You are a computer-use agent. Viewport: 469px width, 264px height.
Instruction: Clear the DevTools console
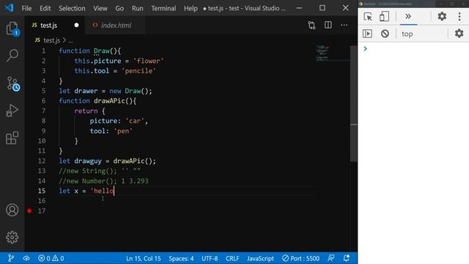coord(385,34)
